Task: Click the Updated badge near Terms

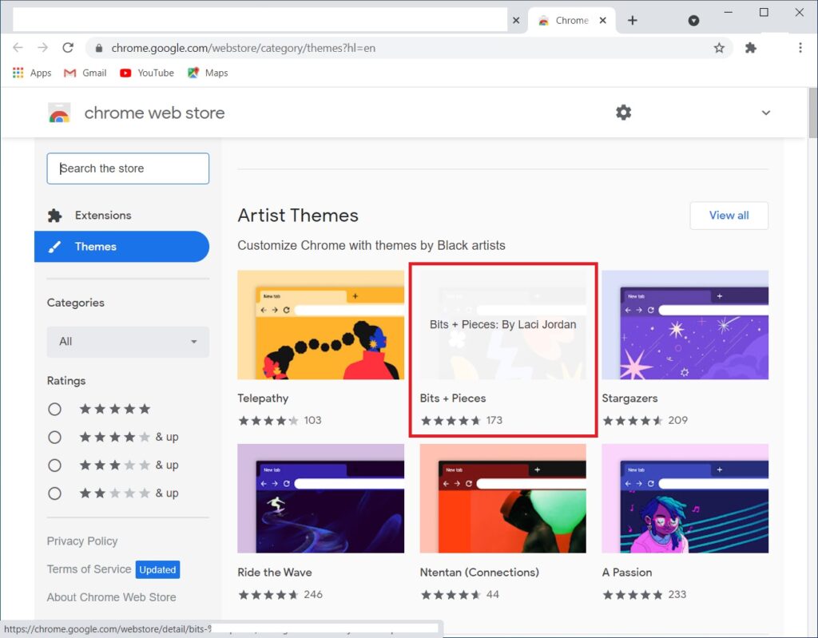Action: click(157, 569)
